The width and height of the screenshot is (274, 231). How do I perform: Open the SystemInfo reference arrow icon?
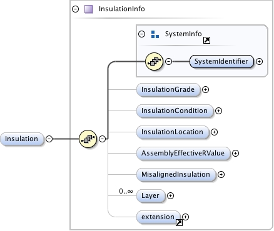coord(206,40)
